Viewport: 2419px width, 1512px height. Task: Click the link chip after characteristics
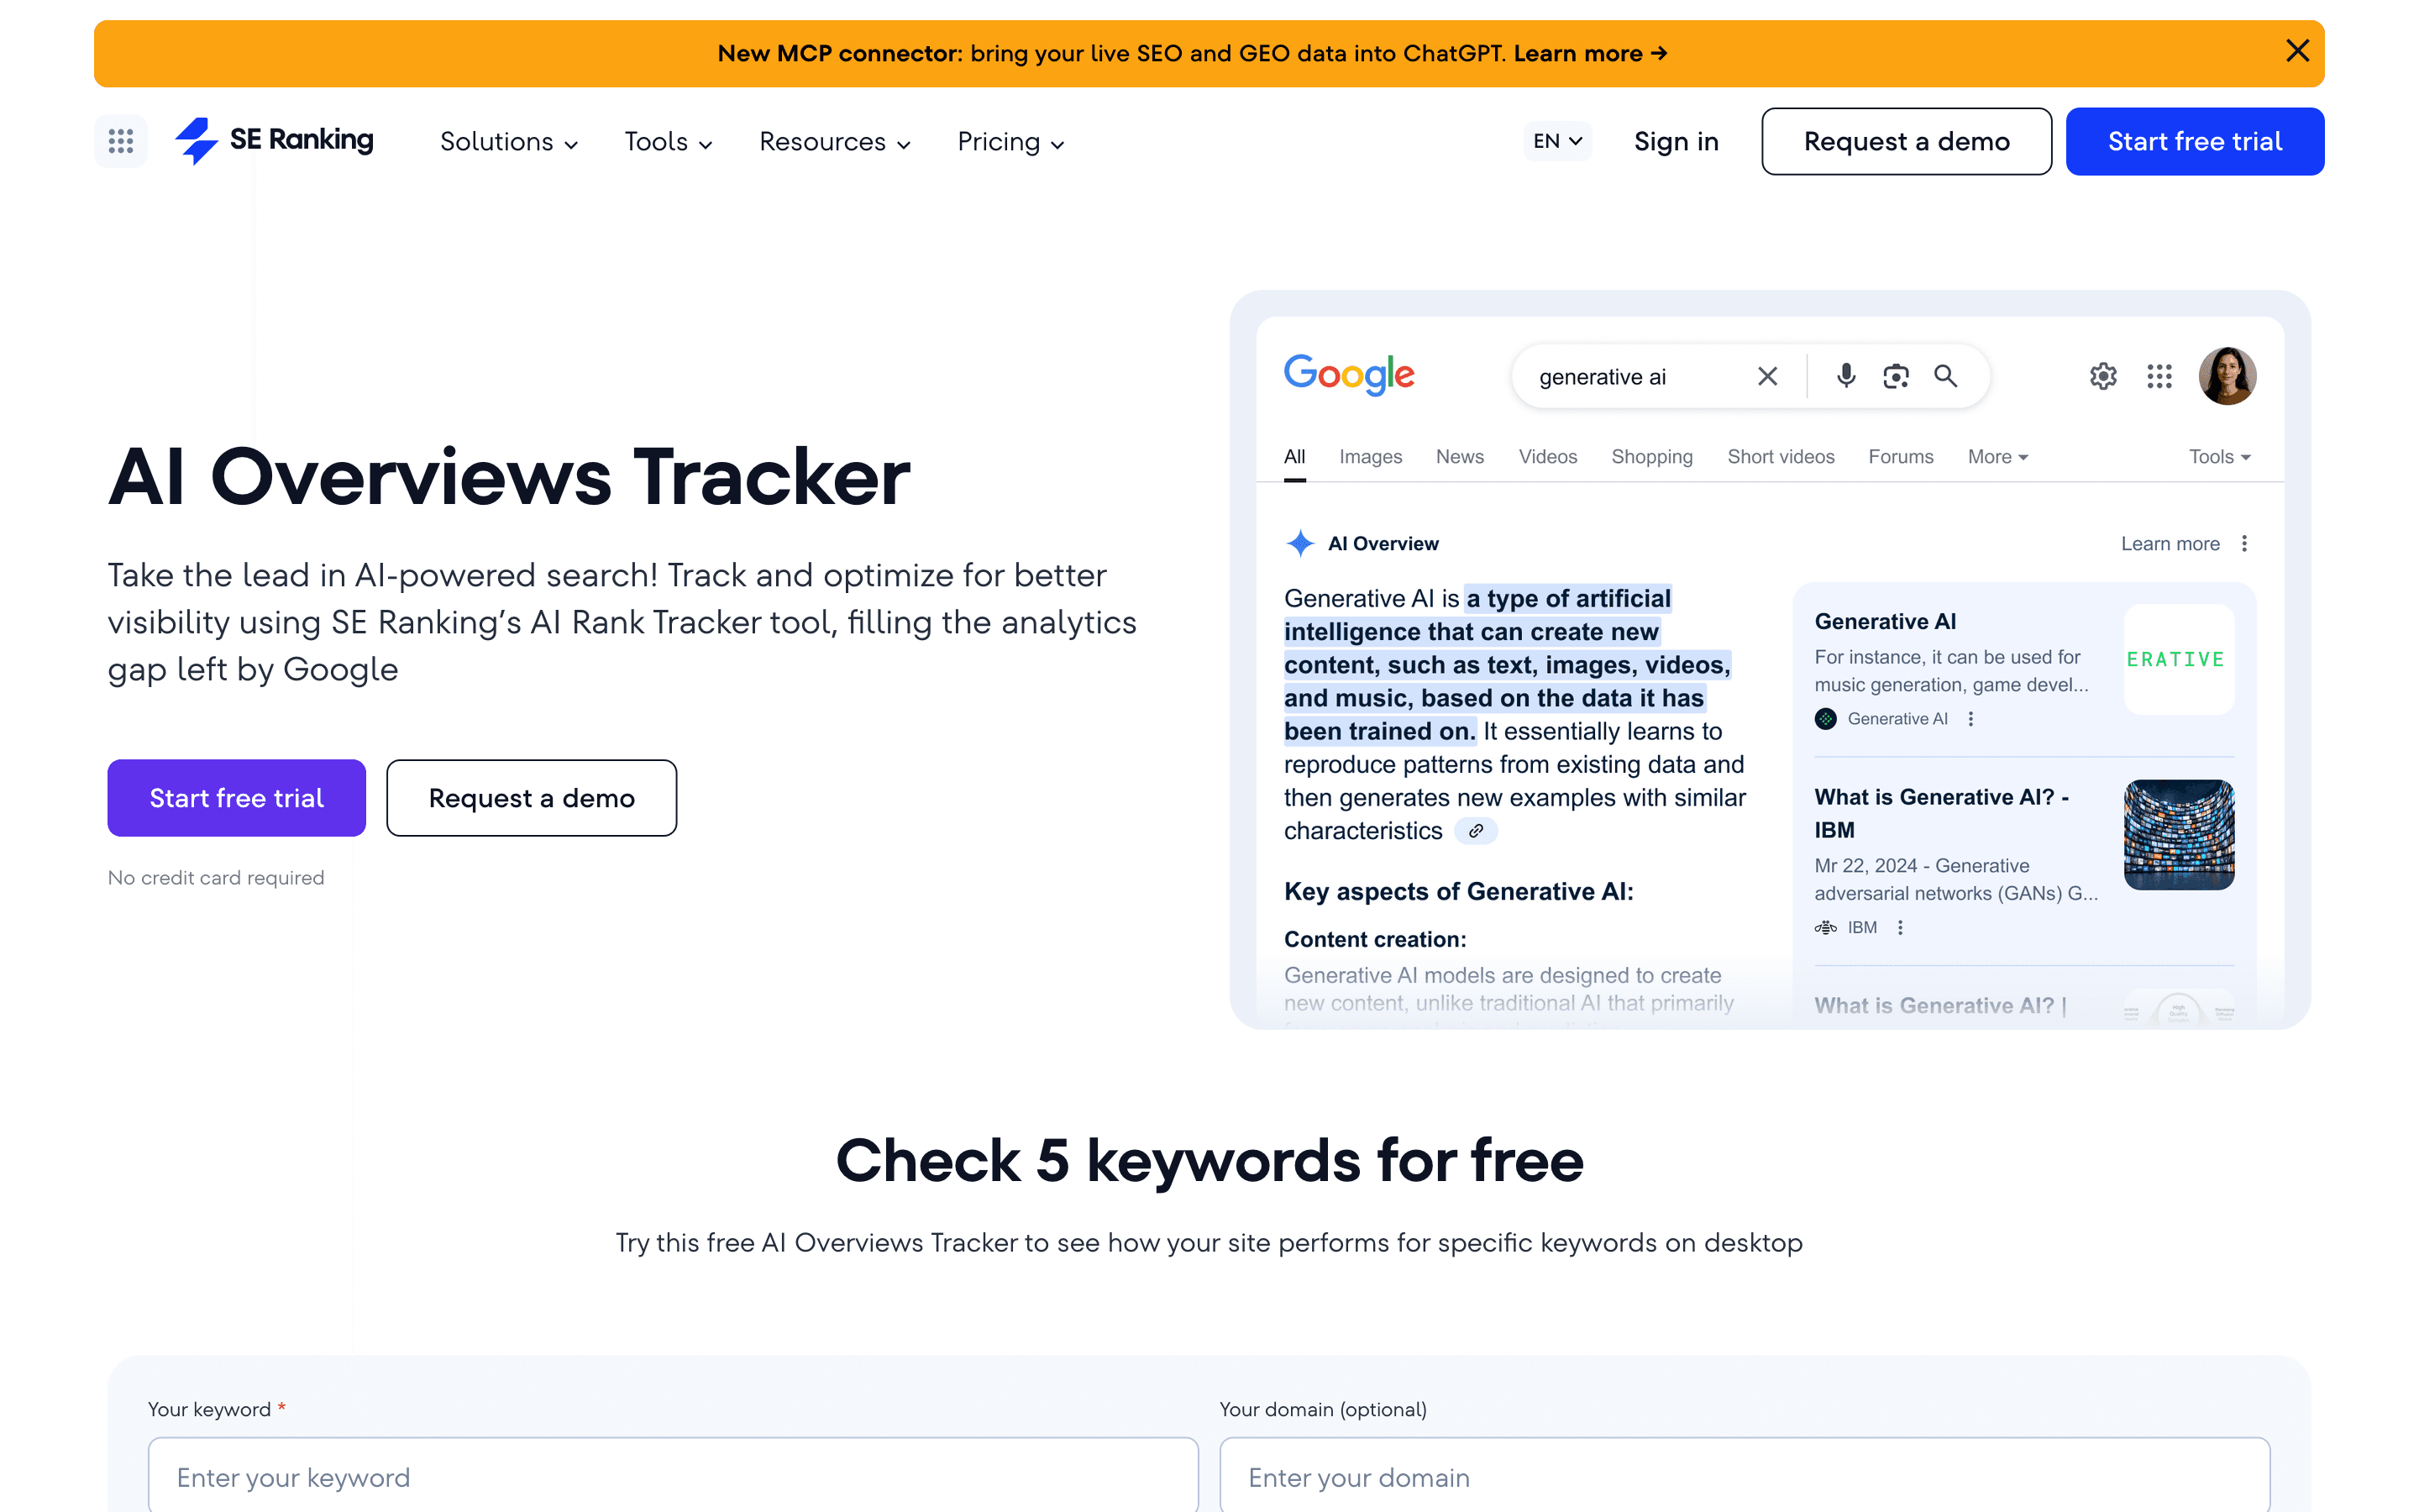pos(1476,831)
